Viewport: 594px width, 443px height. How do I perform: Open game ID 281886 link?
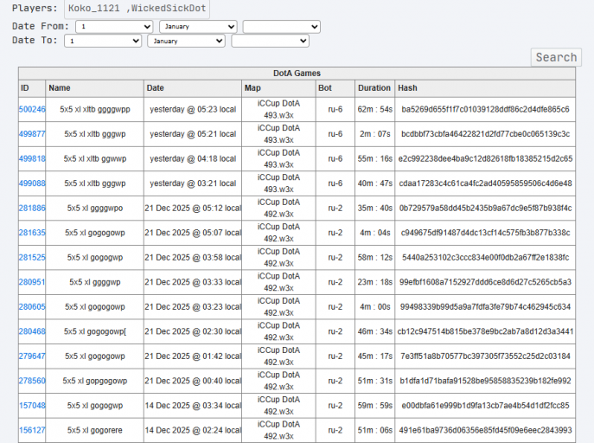[32, 208]
